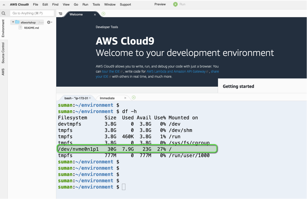Click the 460K used value
The image size is (307, 199).
(128, 137)
